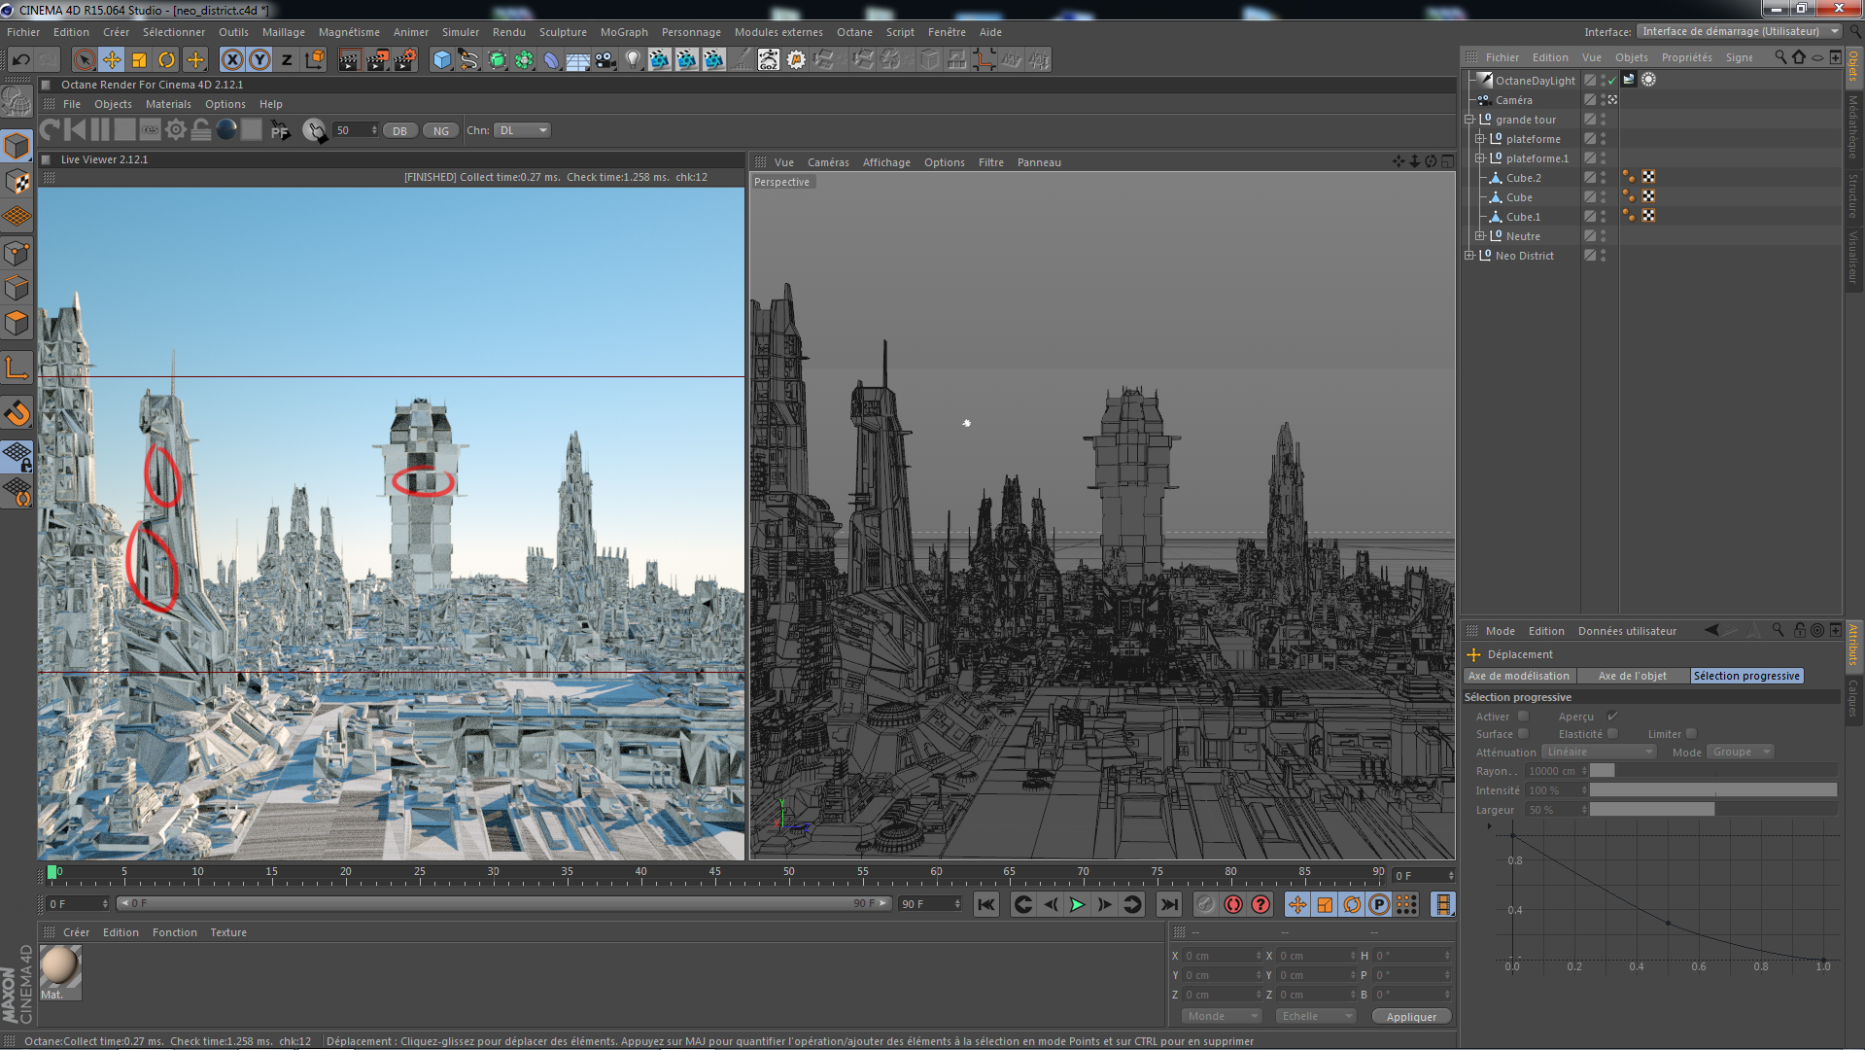The width and height of the screenshot is (1865, 1050).
Task: Select the Move tool in top toolbar
Action: click(x=112, y=60)
